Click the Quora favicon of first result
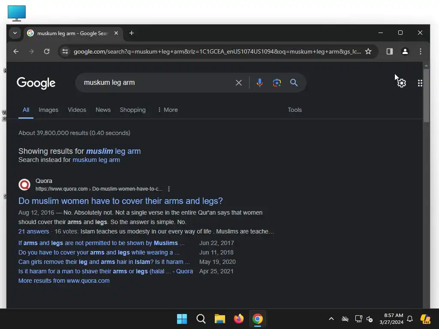 (x=24, y=185)
